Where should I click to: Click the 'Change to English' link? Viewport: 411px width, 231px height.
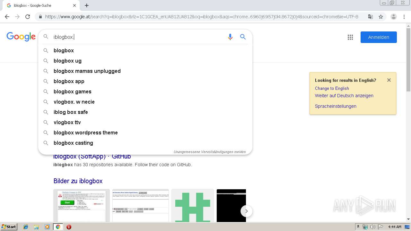[x=332, y=88]
